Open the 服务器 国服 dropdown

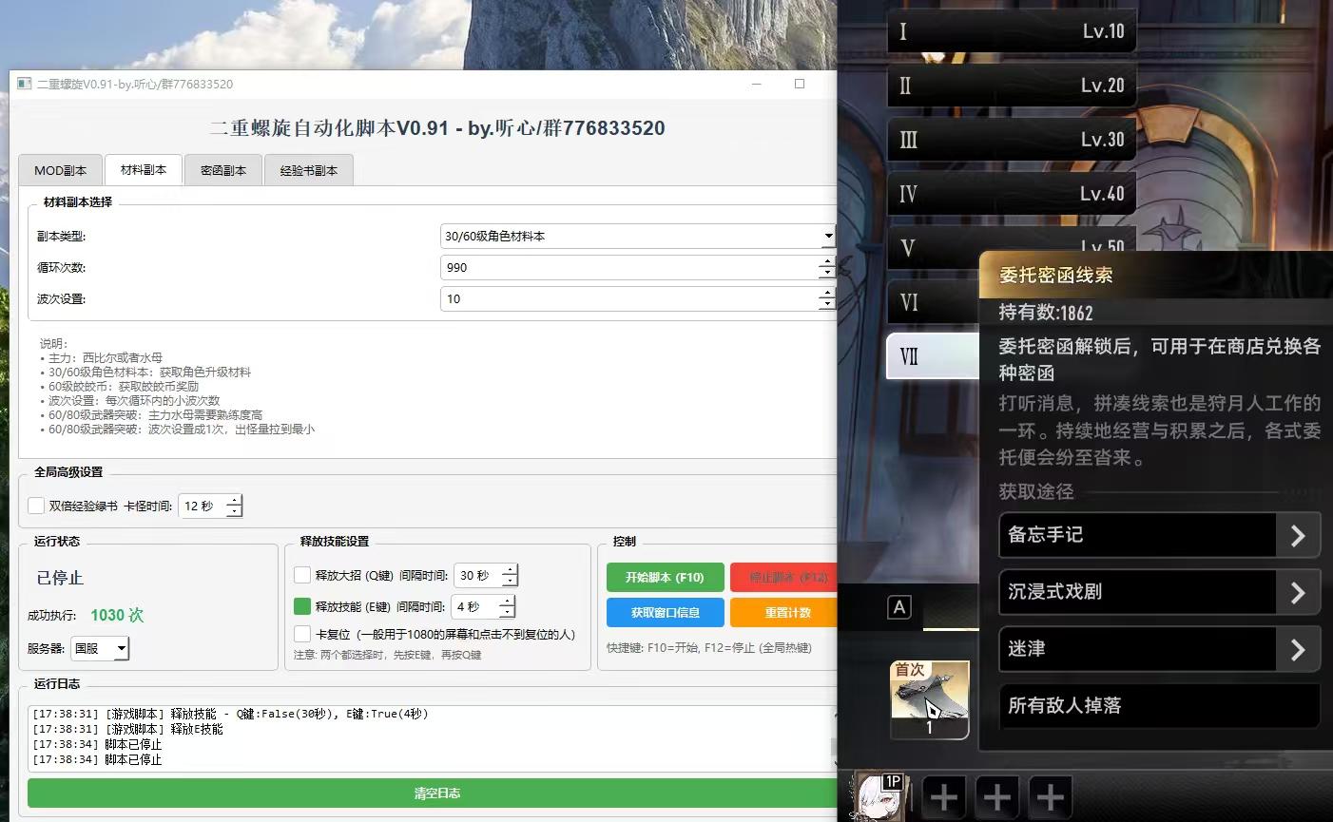pos(121,648)
